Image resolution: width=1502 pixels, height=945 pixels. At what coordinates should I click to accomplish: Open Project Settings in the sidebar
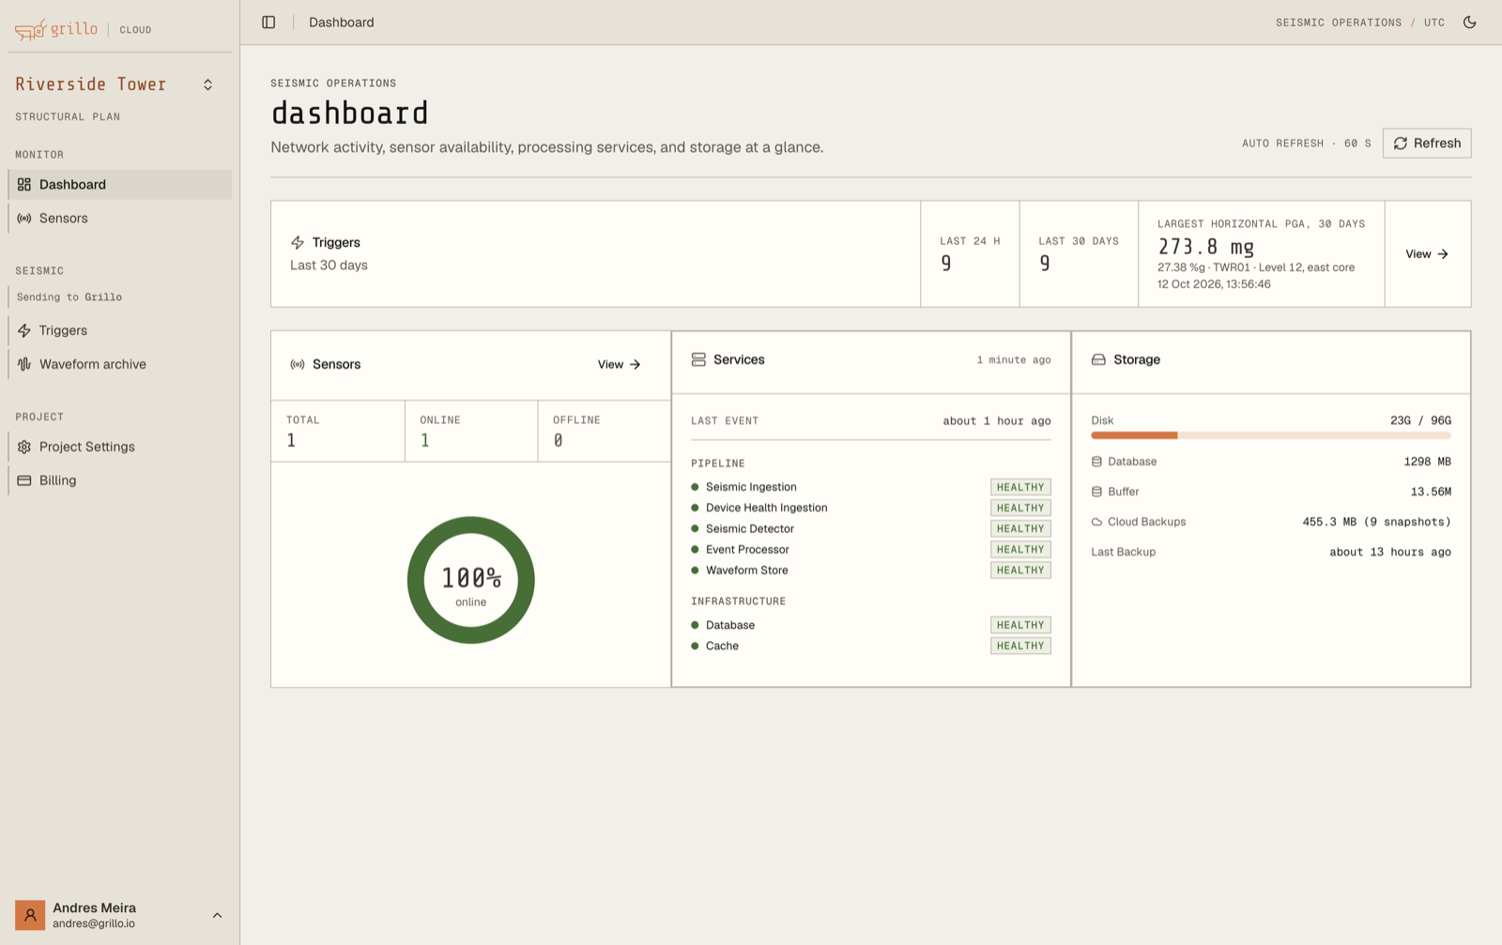tap(120, 447)
